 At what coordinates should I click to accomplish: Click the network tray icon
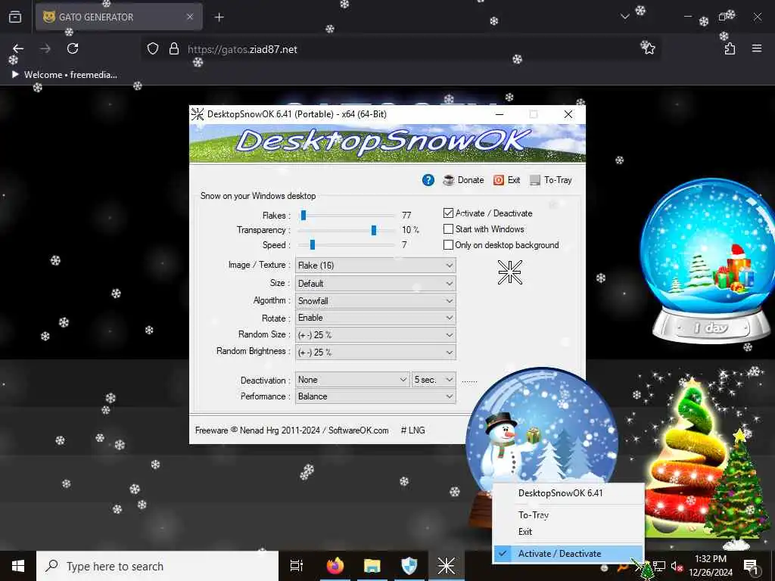[659, 566]
